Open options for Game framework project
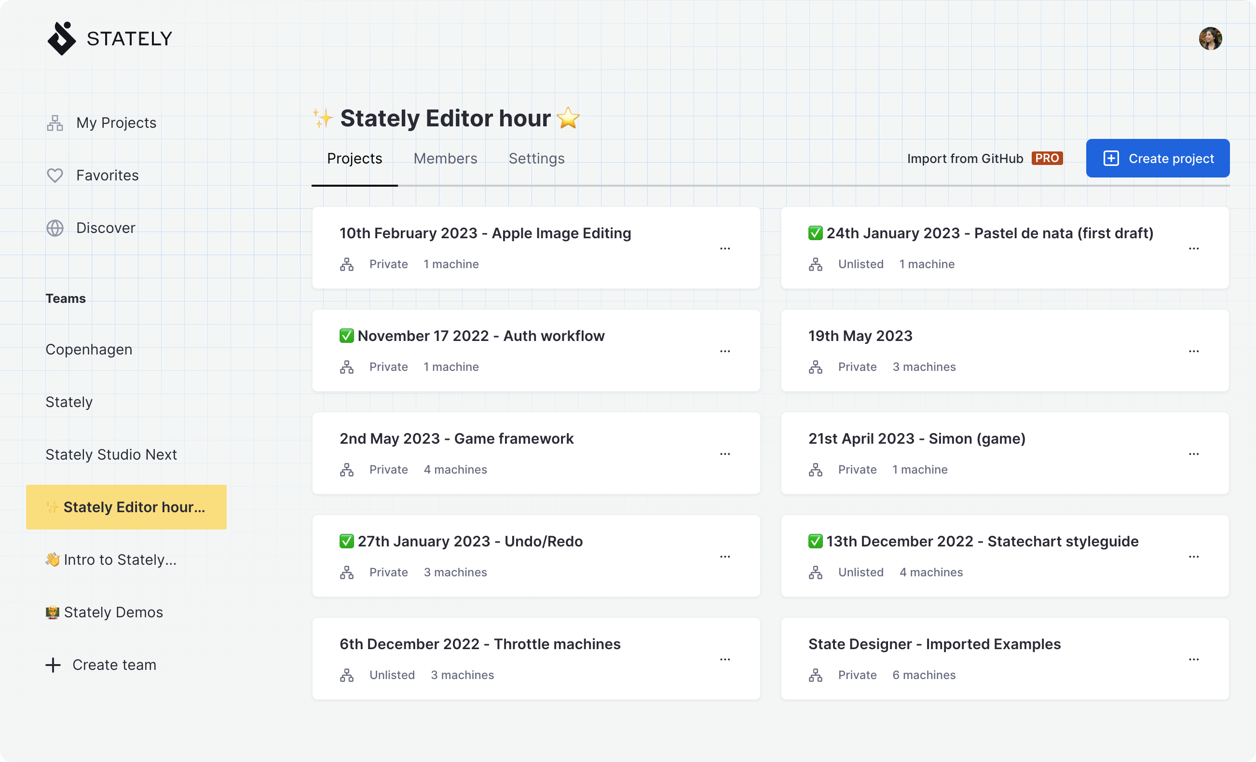1256x762 pixels. point(725,453)
